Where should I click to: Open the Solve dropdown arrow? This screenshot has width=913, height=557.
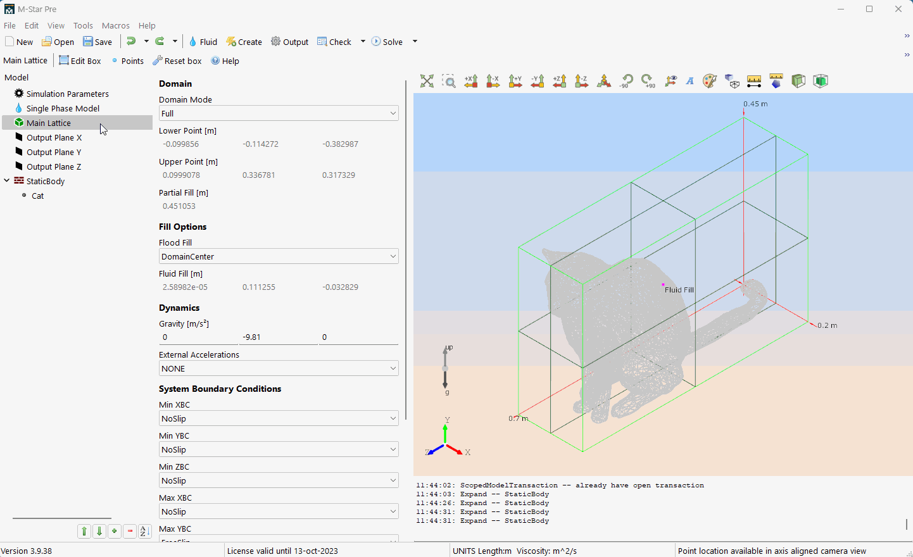[415, 41]
